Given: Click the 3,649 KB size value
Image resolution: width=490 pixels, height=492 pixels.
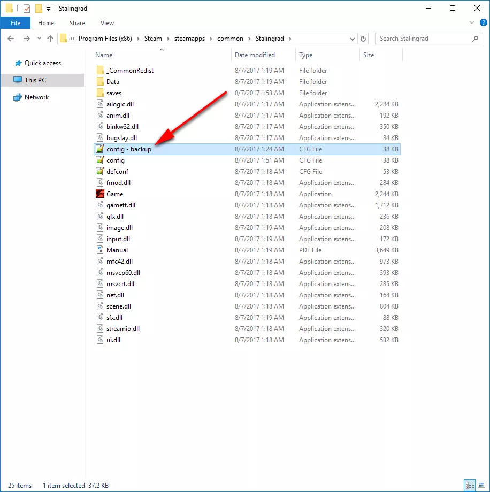Looking at the screenshot, I should click(x=386, y=250).
